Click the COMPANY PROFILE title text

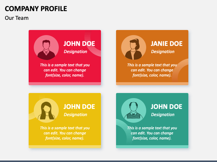[36, 9]
